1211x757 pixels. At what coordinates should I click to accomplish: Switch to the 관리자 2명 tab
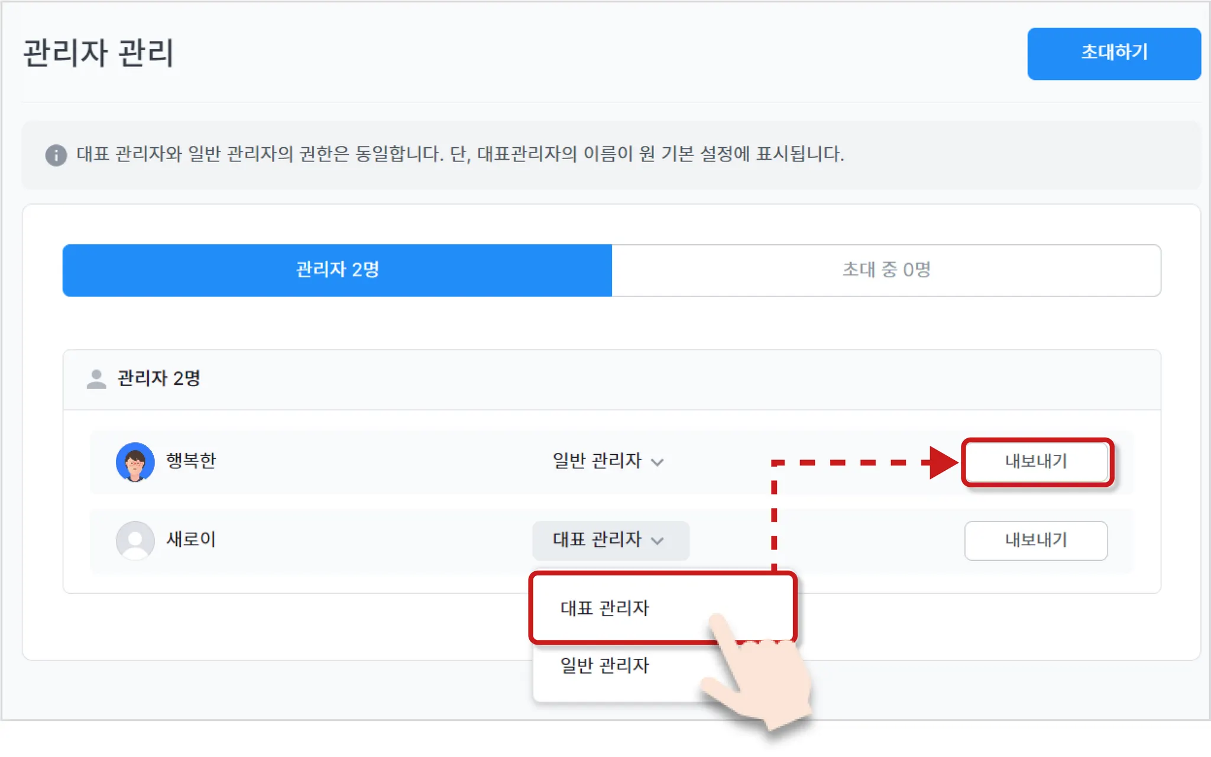(x=337, y=270)
